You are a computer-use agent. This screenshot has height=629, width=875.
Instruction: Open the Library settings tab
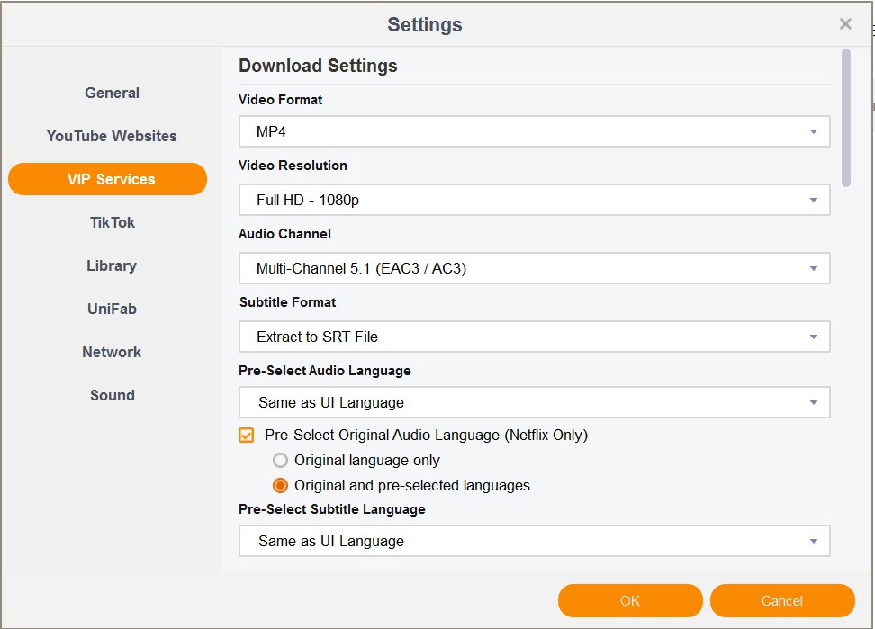[112, 265]
